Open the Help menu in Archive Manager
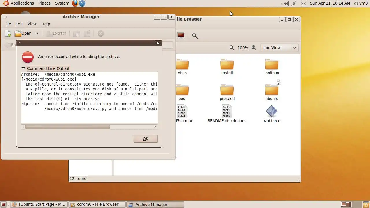370x208 pixels. pos(46,24)
